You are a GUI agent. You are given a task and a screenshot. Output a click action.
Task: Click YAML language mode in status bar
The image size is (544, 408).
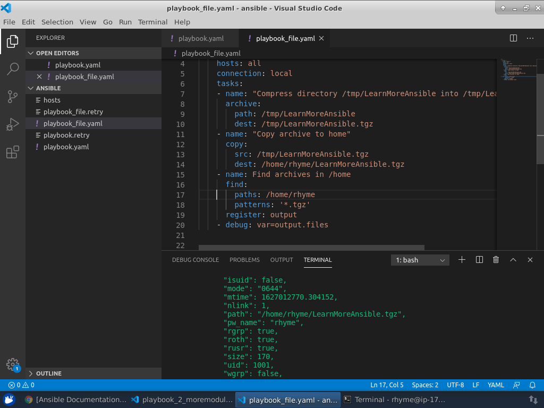(x=496, y=385)
